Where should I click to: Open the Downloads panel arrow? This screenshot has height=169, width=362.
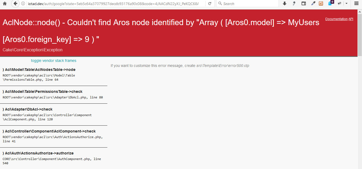pyautogui.click(x=285, y=3)
